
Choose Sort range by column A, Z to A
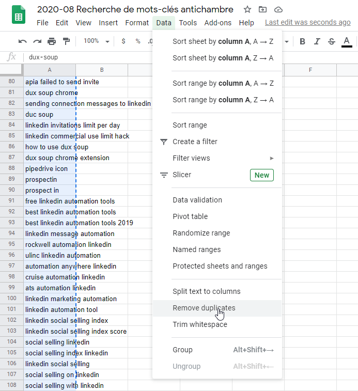(217, 100)
